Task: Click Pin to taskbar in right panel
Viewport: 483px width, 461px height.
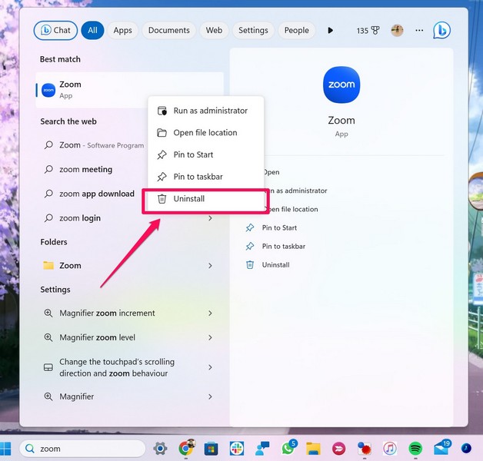Action: tap(283, 247)
